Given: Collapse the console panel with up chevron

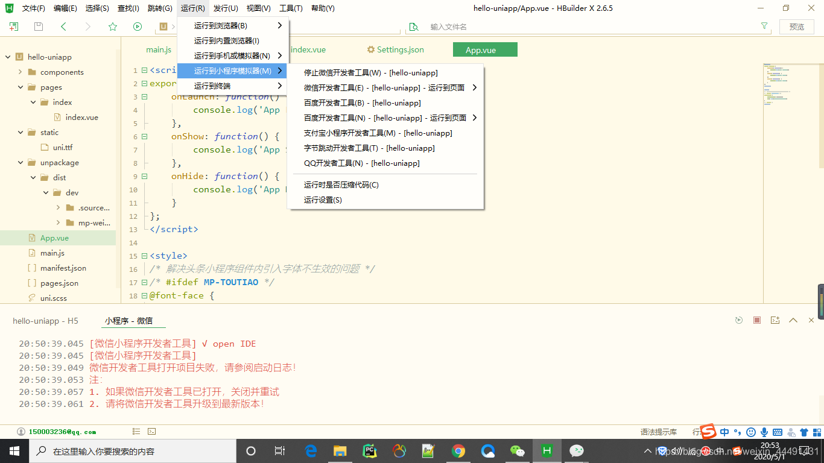Looking at the screenshot, I should coord(793,320).
